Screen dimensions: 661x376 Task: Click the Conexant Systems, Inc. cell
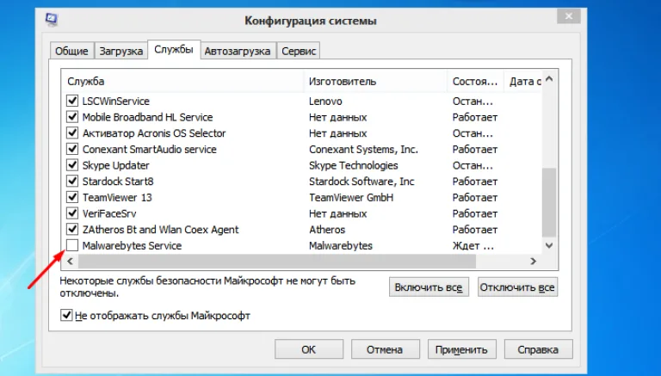click(x=363, y=149)
